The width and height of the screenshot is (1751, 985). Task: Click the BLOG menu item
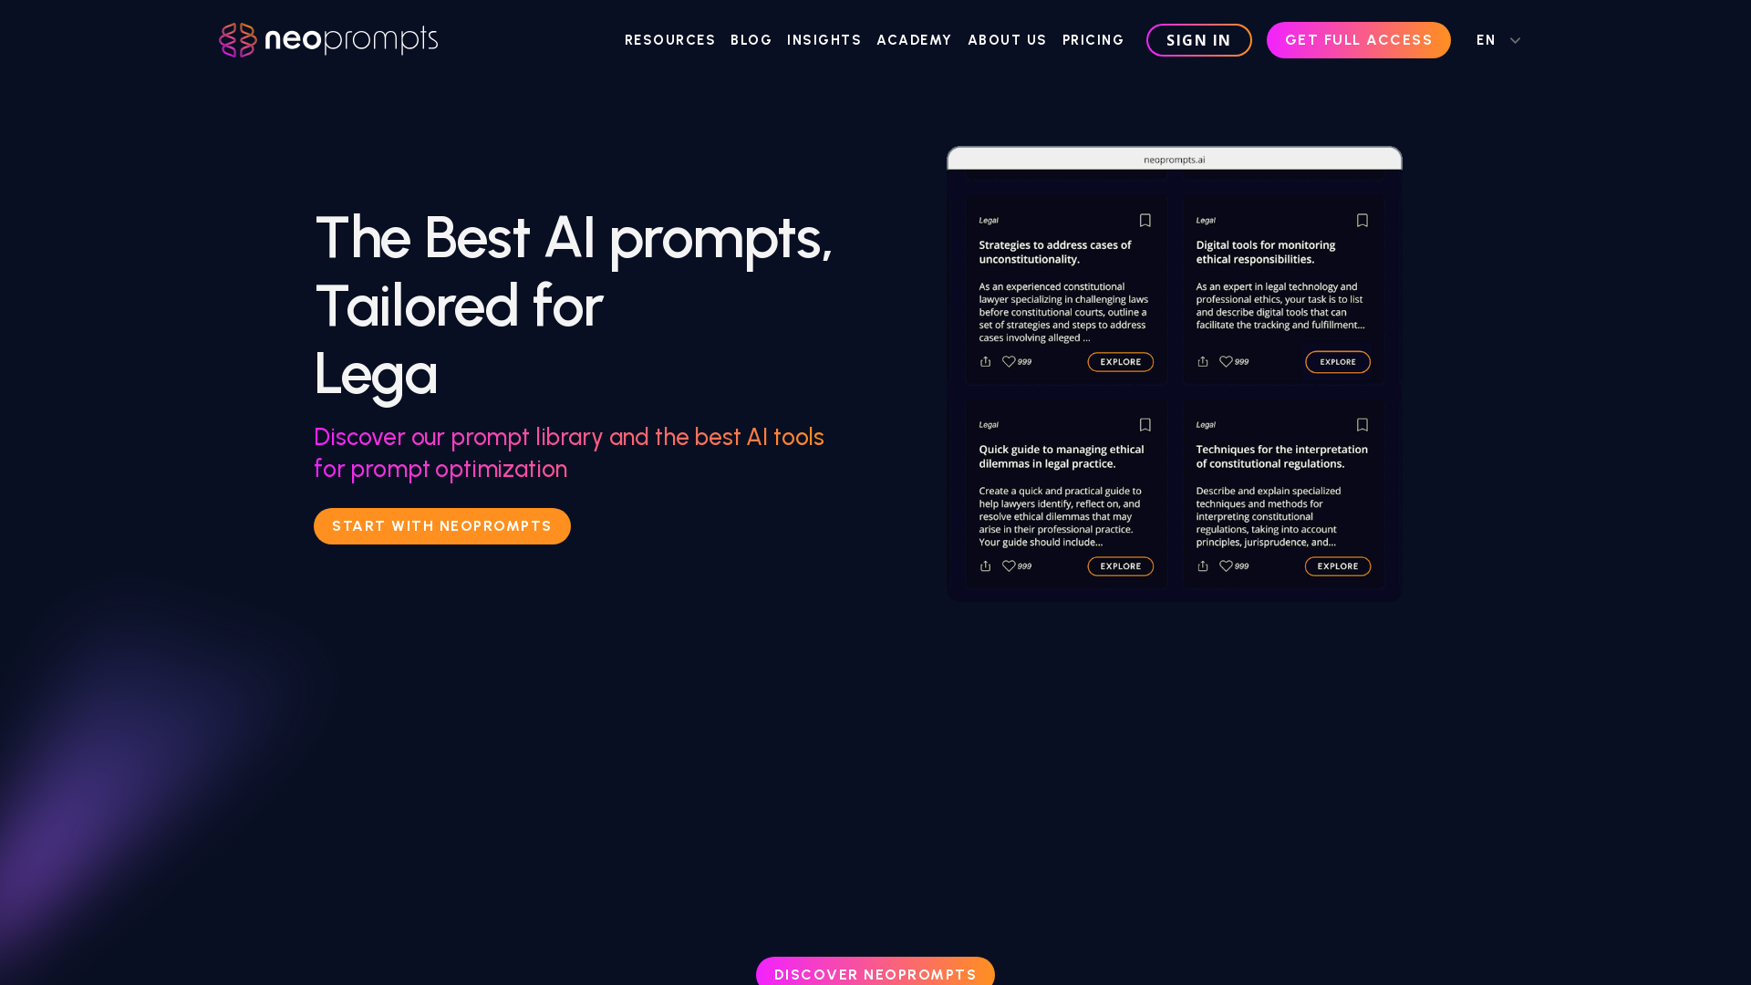click(x=751, y=40)
